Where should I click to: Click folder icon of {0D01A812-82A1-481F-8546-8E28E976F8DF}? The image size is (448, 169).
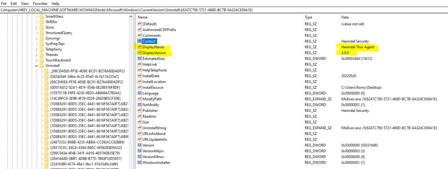(x=46, y=88)
